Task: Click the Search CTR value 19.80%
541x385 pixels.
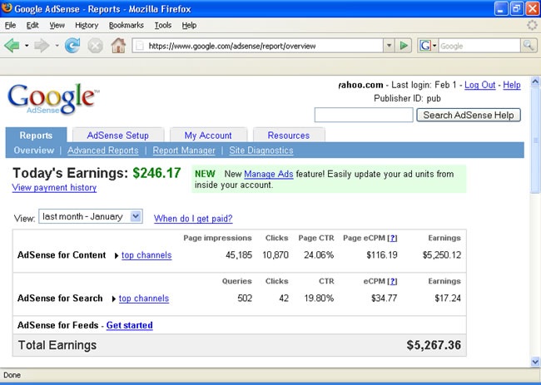Action: pyautogui.click(x=319, y=299)
